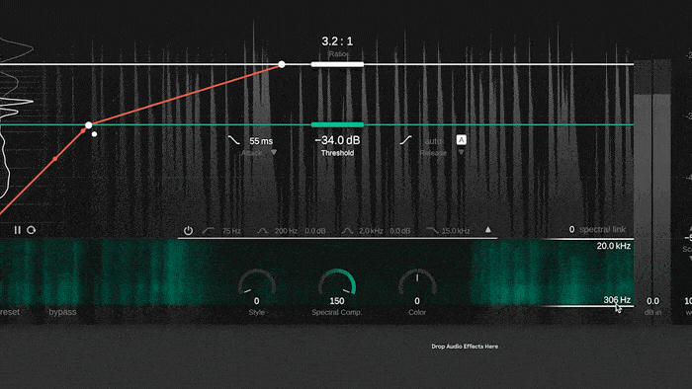Screen dimensions: 692x389
Task: Expand the Release dropdown arrow
Action: click(x=461, y=152)
